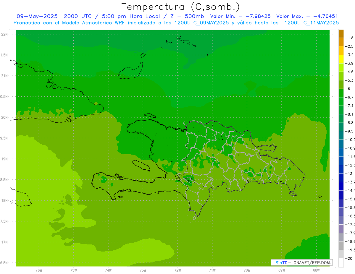This screenshot has height=274, width=355.
Task: Click the "71W" longitude label
Action: point(212,270)
